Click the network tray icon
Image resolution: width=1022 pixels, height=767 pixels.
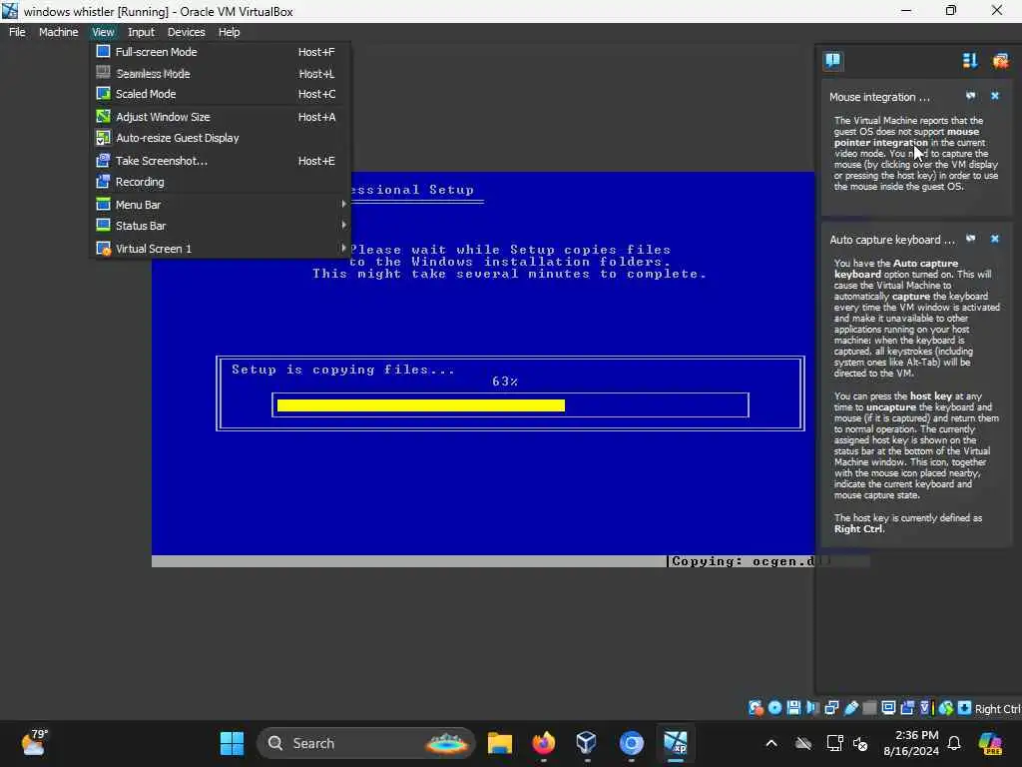[834, 743]
